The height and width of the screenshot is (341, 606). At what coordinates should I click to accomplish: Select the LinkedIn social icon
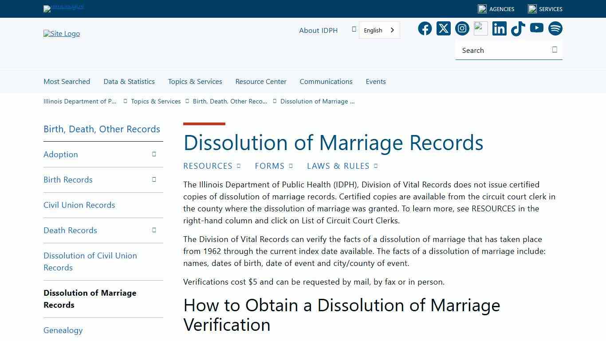[x=499, y=28]
